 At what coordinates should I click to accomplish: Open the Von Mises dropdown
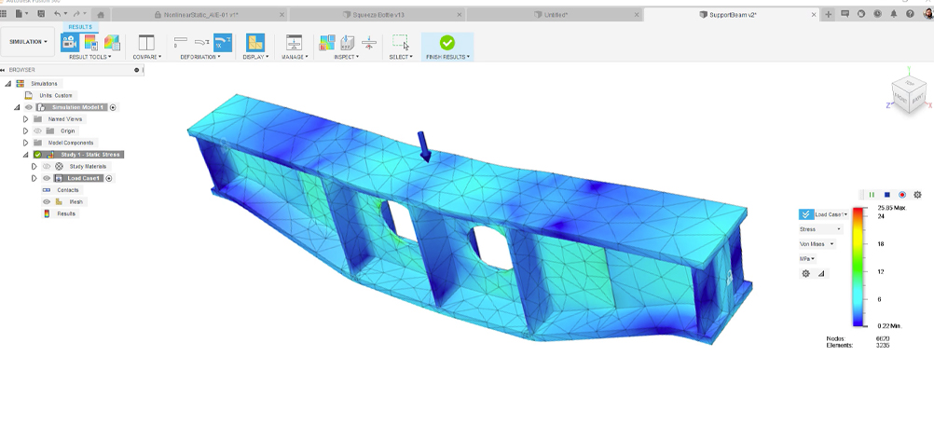tap(817, 244)
